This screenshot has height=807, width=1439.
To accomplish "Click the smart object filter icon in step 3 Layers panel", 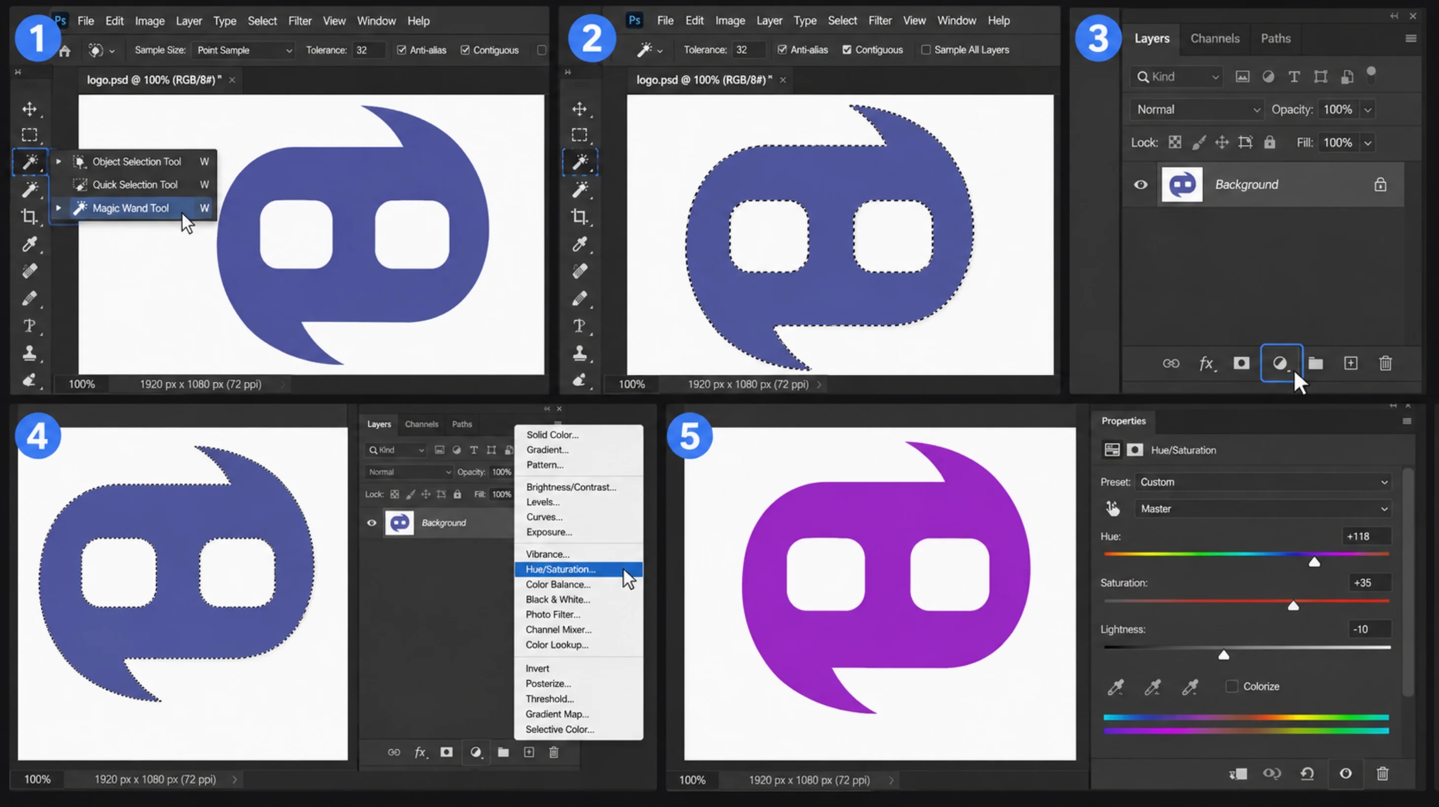I will (1347, 76).
